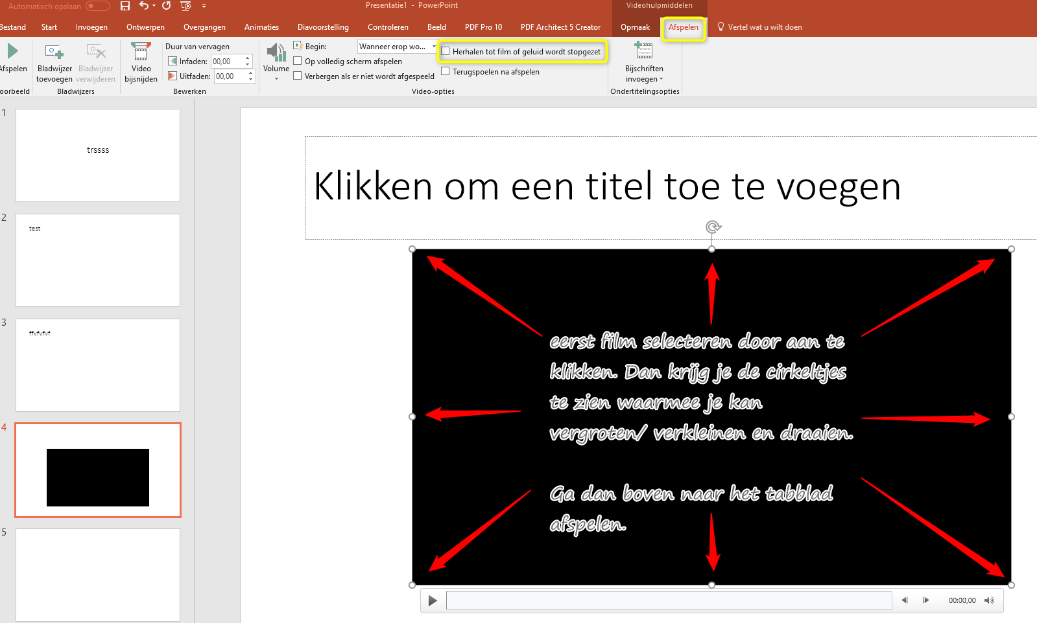This screenshot has width=1037, height=623.
Task: Select slide 4 thumbnail with black video
Action: [x=98, y=470]
